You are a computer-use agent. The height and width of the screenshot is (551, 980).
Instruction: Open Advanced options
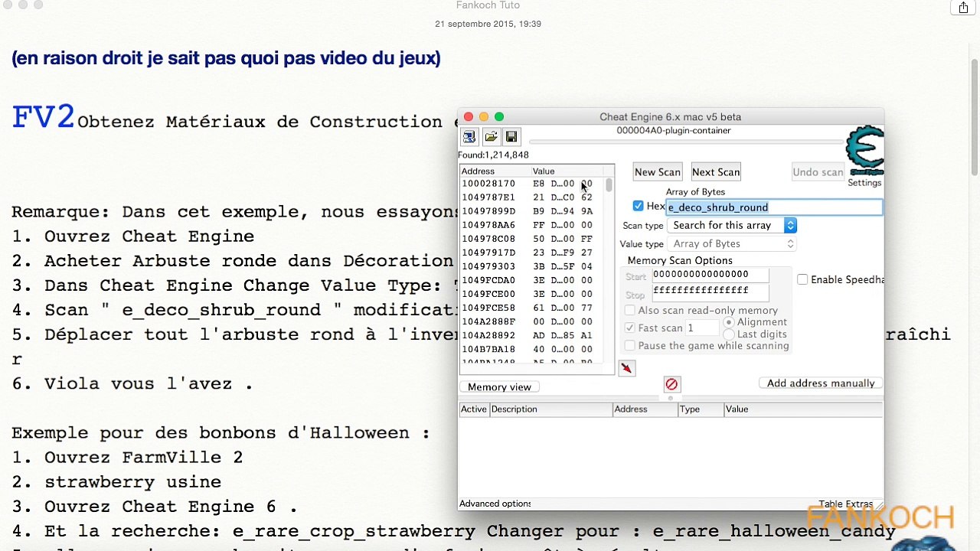[x=495, y=504]
